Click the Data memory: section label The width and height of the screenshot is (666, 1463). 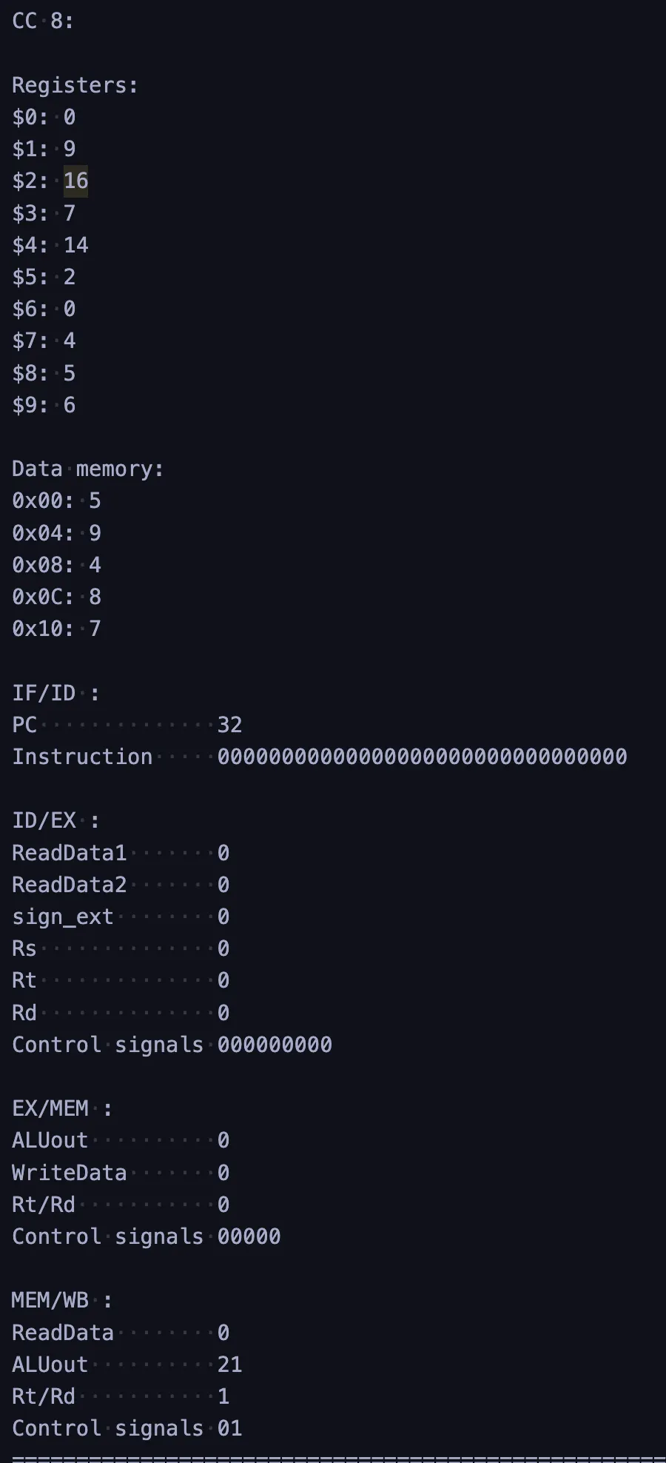[88, 469]
